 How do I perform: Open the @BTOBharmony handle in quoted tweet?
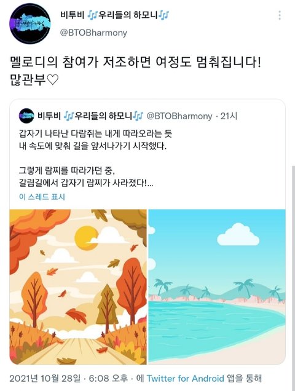coord(179,116)
